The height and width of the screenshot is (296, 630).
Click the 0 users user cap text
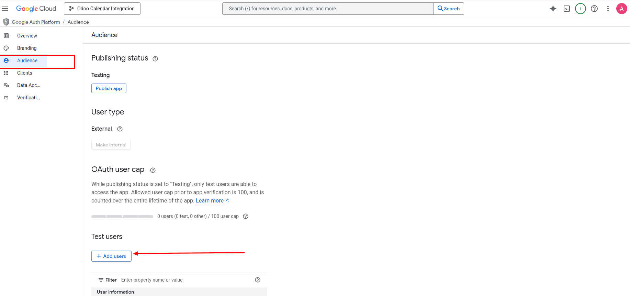tap(198, 216)
